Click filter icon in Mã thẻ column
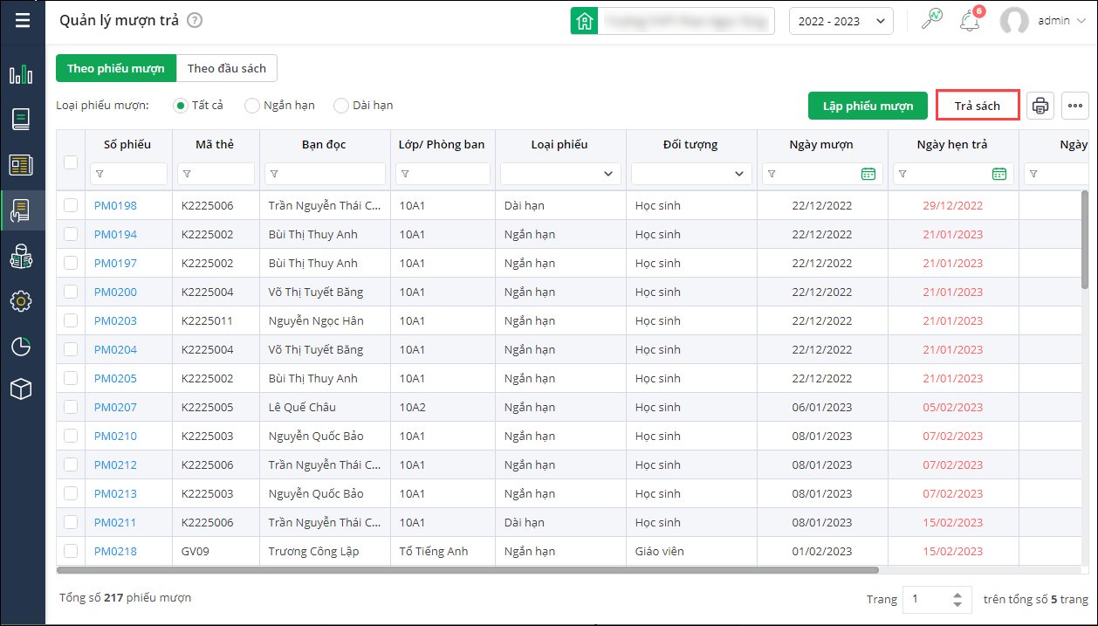The height and width of the screenshot is (626, 1098). (x=187, y=175)
